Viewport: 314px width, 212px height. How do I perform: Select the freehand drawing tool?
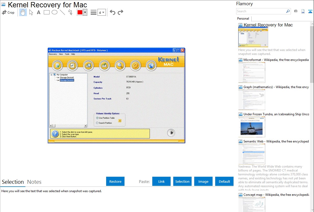click(x=70, y=12)
